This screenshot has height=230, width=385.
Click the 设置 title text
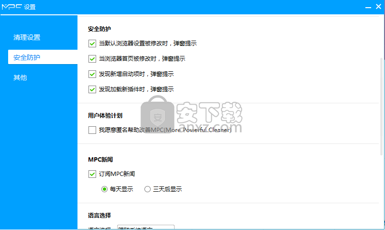30,7
